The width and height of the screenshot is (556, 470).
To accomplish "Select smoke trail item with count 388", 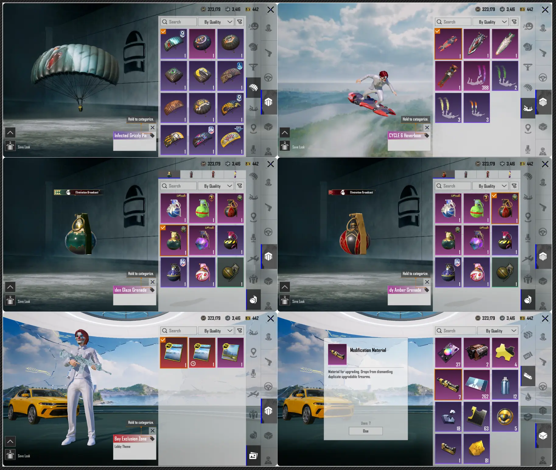I will point(477,76).
